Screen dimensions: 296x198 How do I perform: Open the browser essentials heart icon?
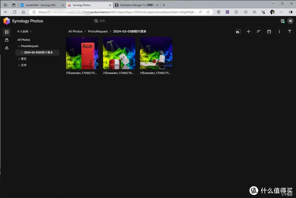click(263, 12)
